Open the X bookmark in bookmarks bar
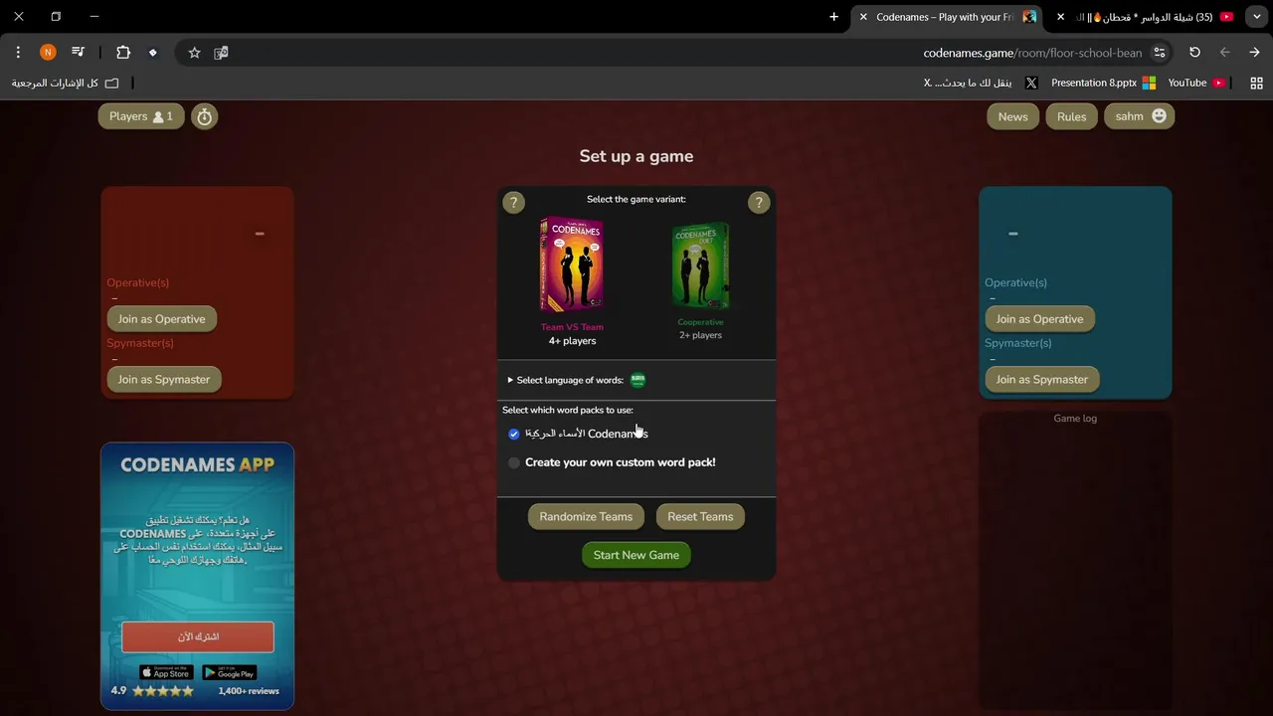The width and height of the screenshot is (1273, 716). click(981, 84)
